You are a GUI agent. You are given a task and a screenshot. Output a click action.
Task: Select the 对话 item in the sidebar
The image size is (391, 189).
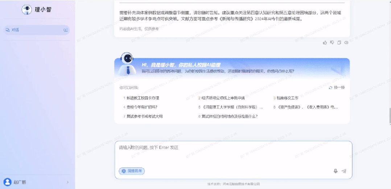15,30
